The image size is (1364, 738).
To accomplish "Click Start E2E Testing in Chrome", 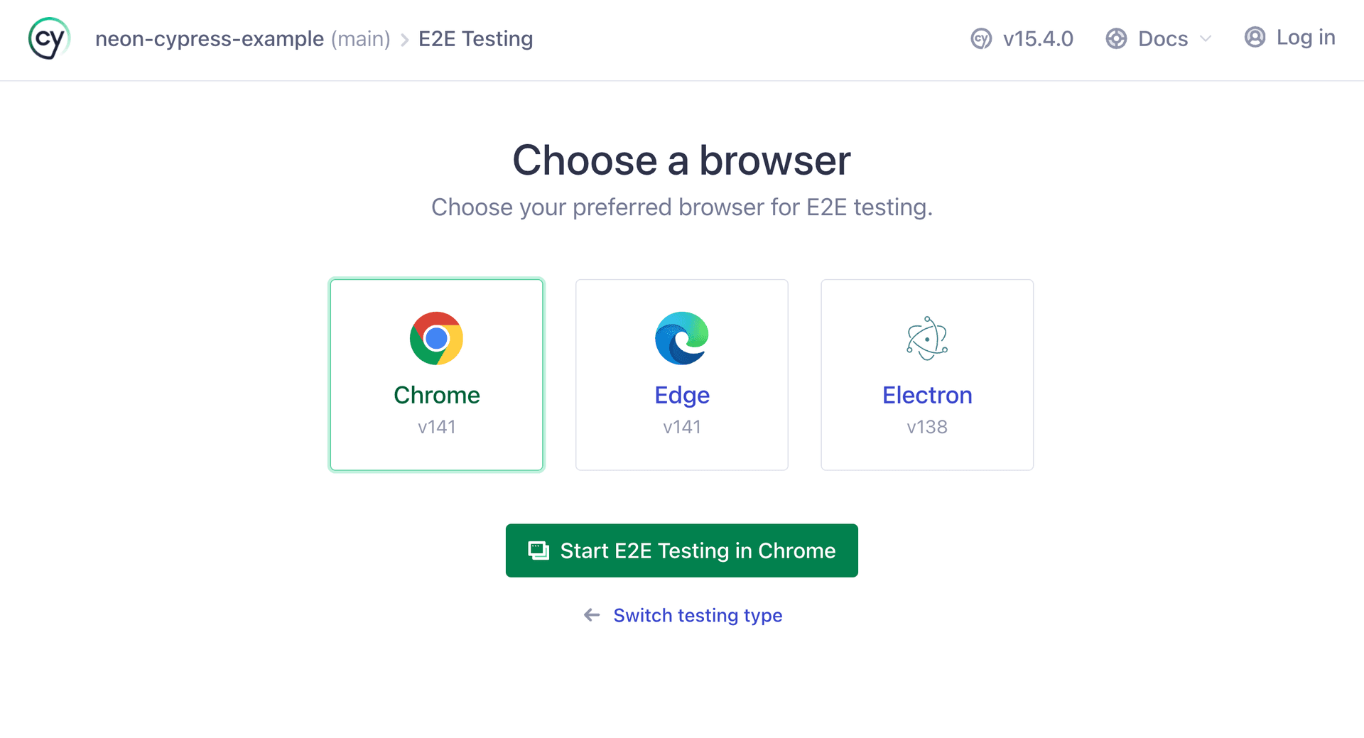I will pyautogui.click(x=681, y=550).
